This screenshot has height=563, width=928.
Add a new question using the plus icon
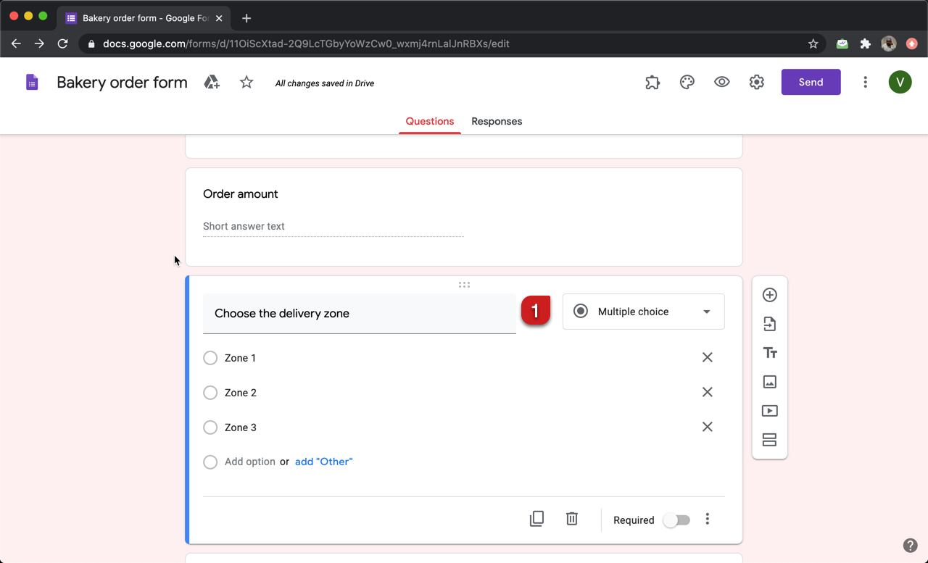[769, 295]
